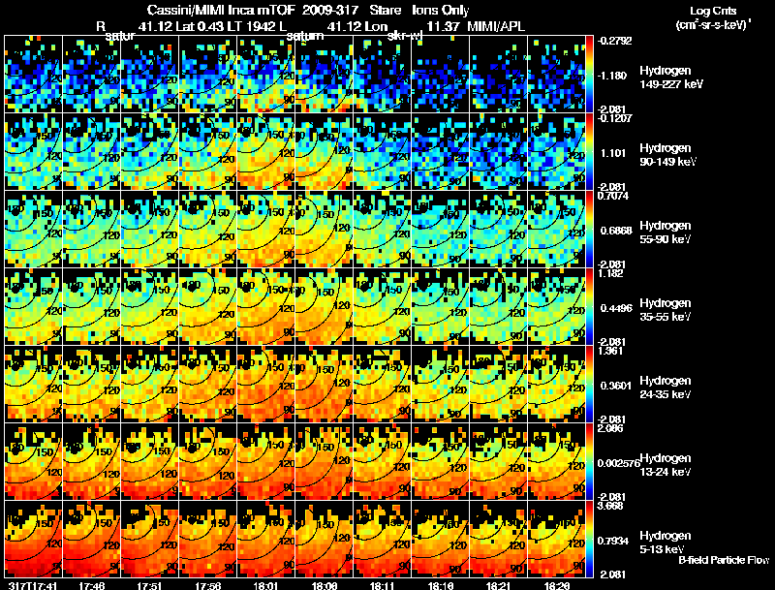Select the '18:01' time label
Screen dimensions: 775x590
(266, 585)
